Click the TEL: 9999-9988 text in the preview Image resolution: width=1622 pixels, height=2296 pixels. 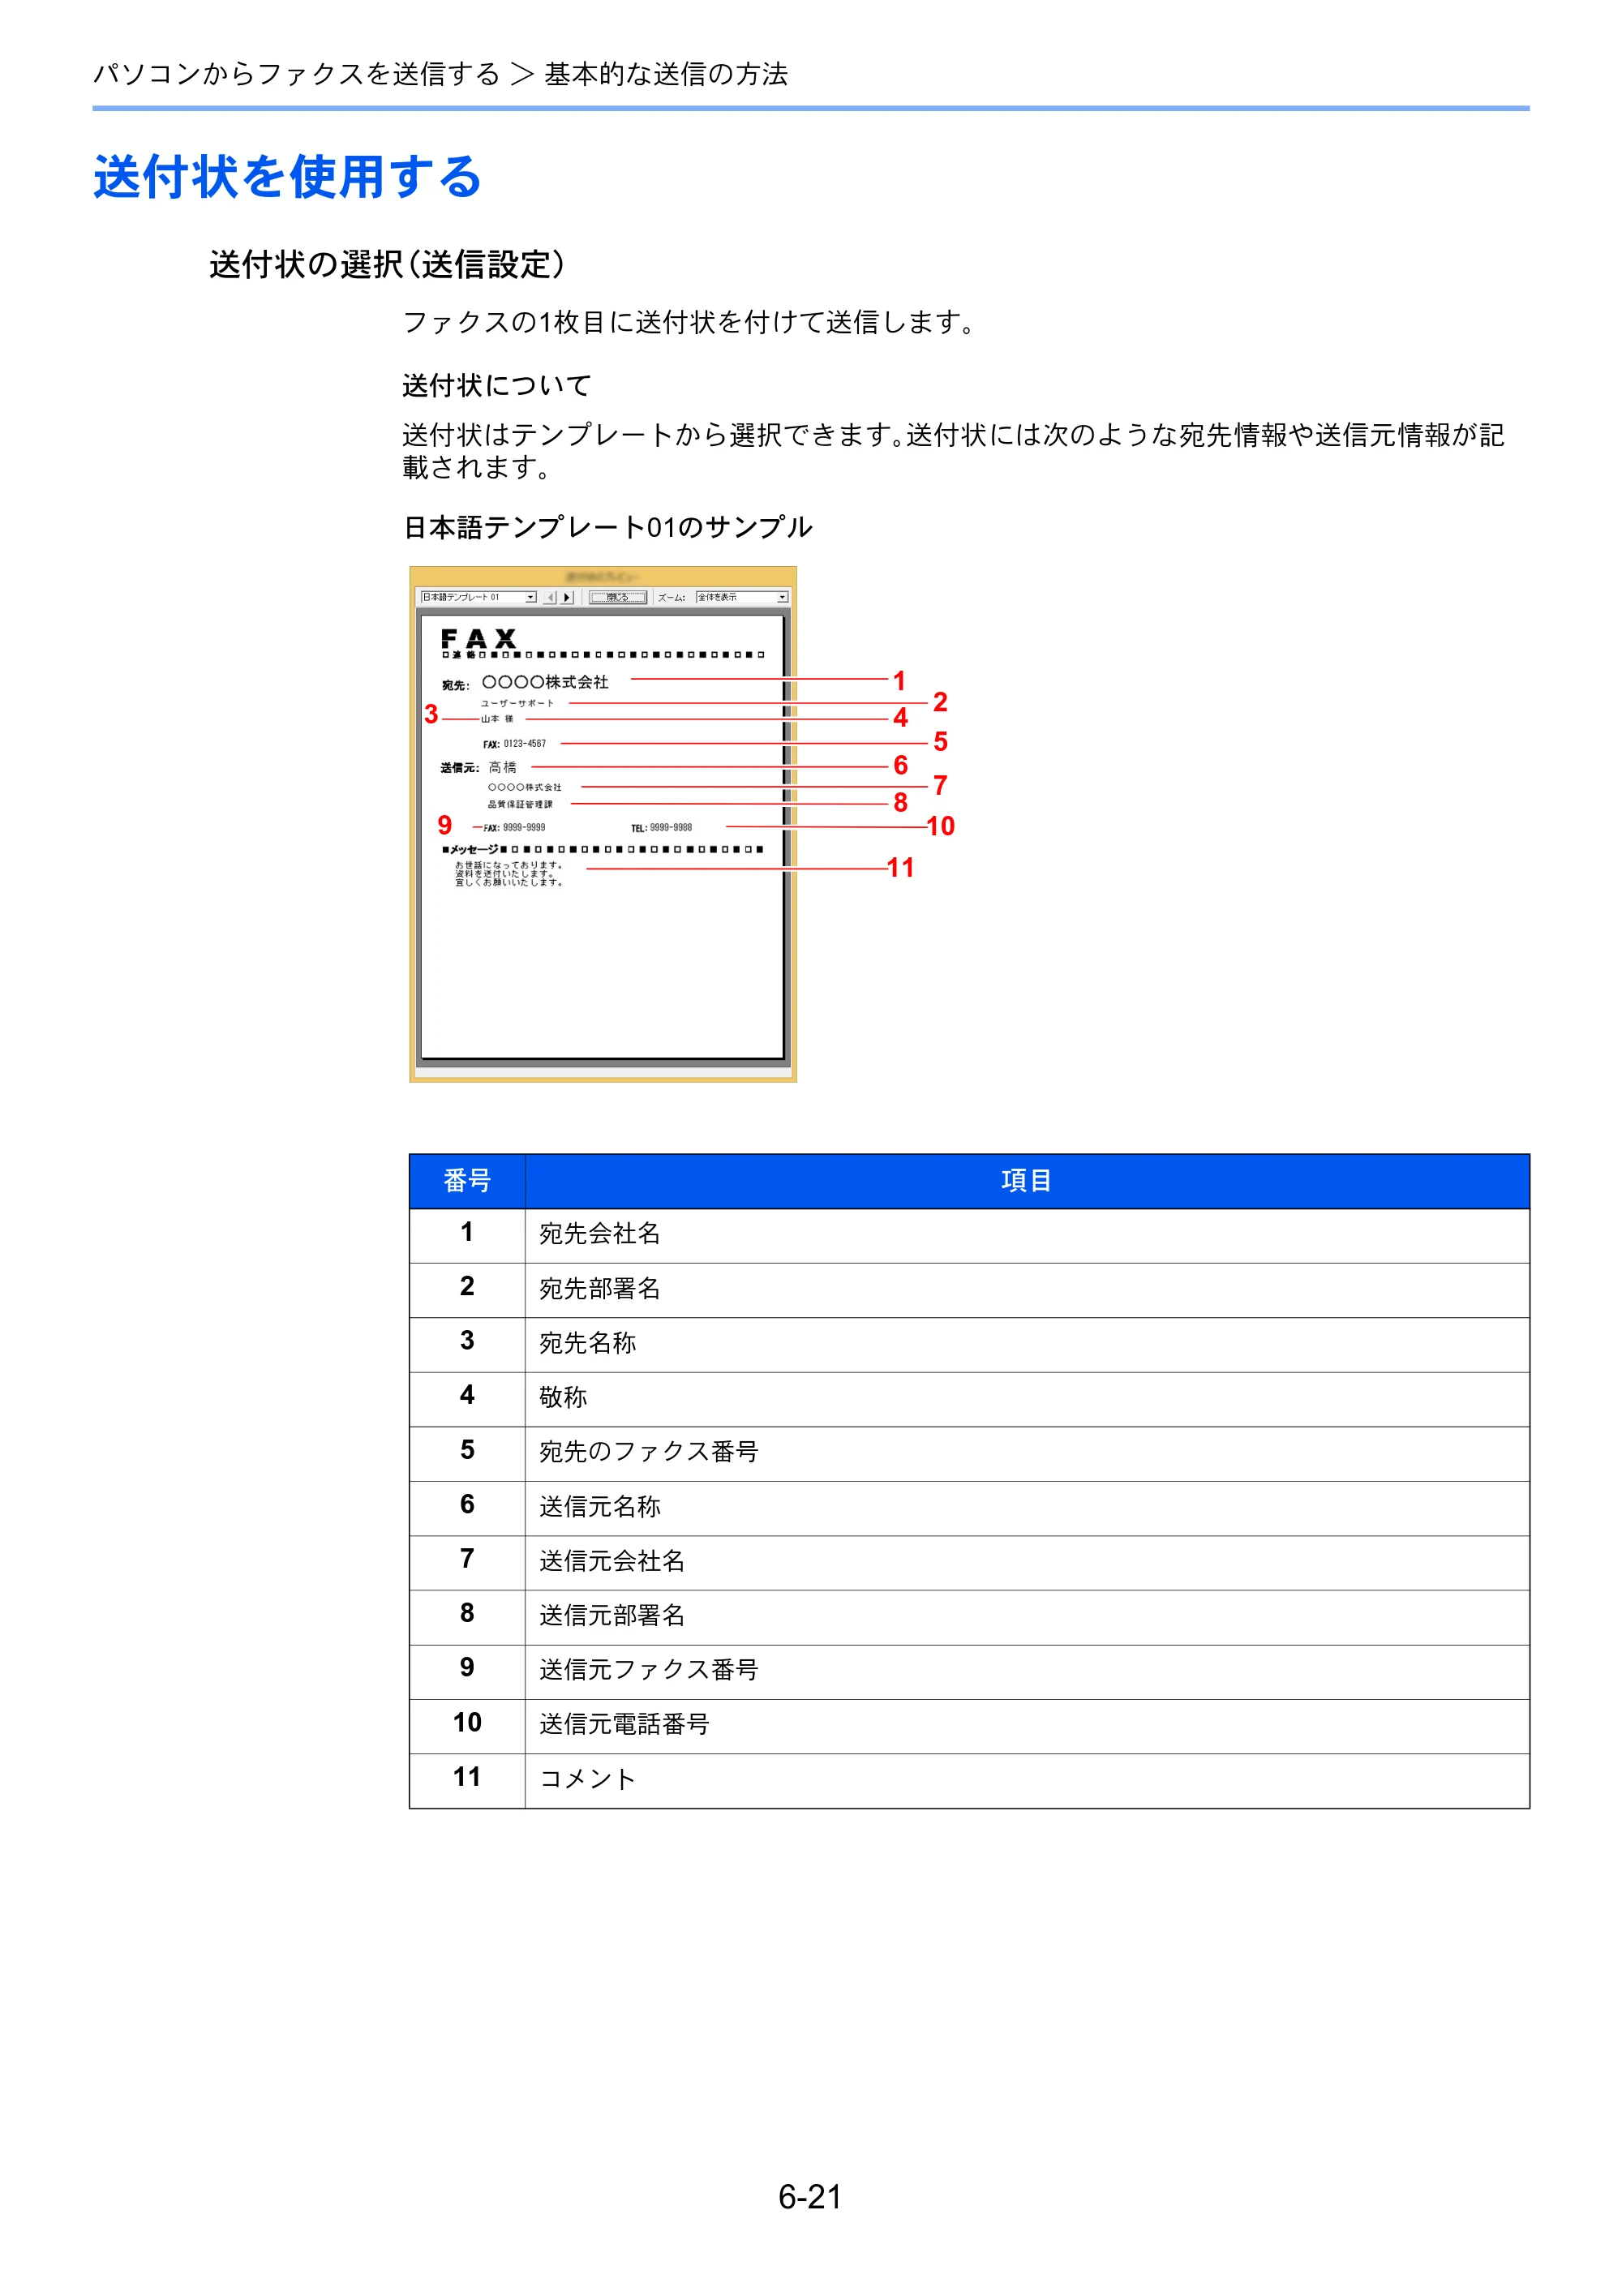661,828
